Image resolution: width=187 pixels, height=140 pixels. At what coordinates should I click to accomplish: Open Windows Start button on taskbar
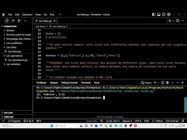[x=52, y=126]
